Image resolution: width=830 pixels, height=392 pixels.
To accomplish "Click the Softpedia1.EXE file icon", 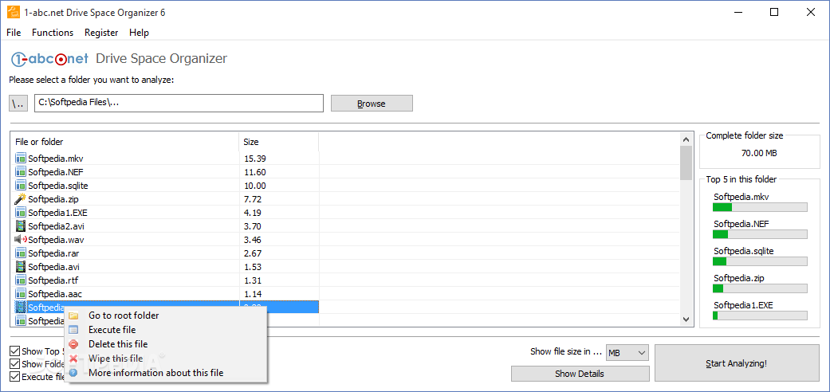I will tap(21, 212).
